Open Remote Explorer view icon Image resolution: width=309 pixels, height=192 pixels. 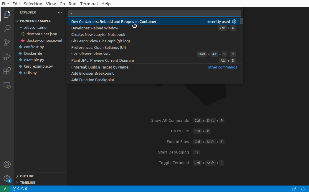click(x=7, y=85)
